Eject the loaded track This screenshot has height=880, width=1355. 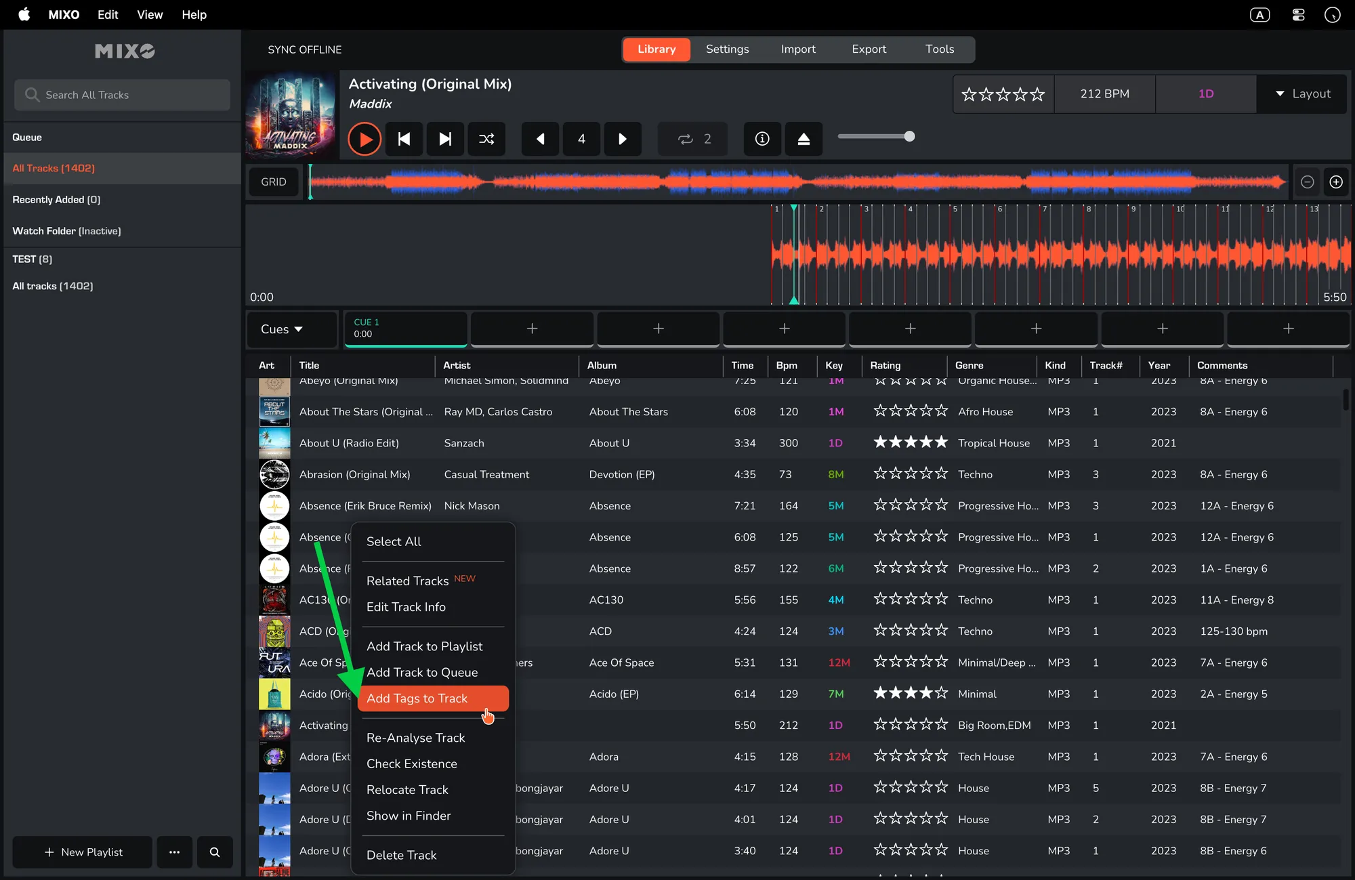(x=804, y=139)
